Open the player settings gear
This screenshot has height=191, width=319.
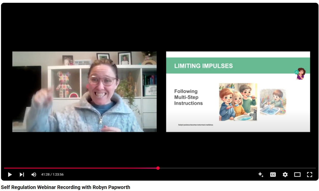click(285, 175)
